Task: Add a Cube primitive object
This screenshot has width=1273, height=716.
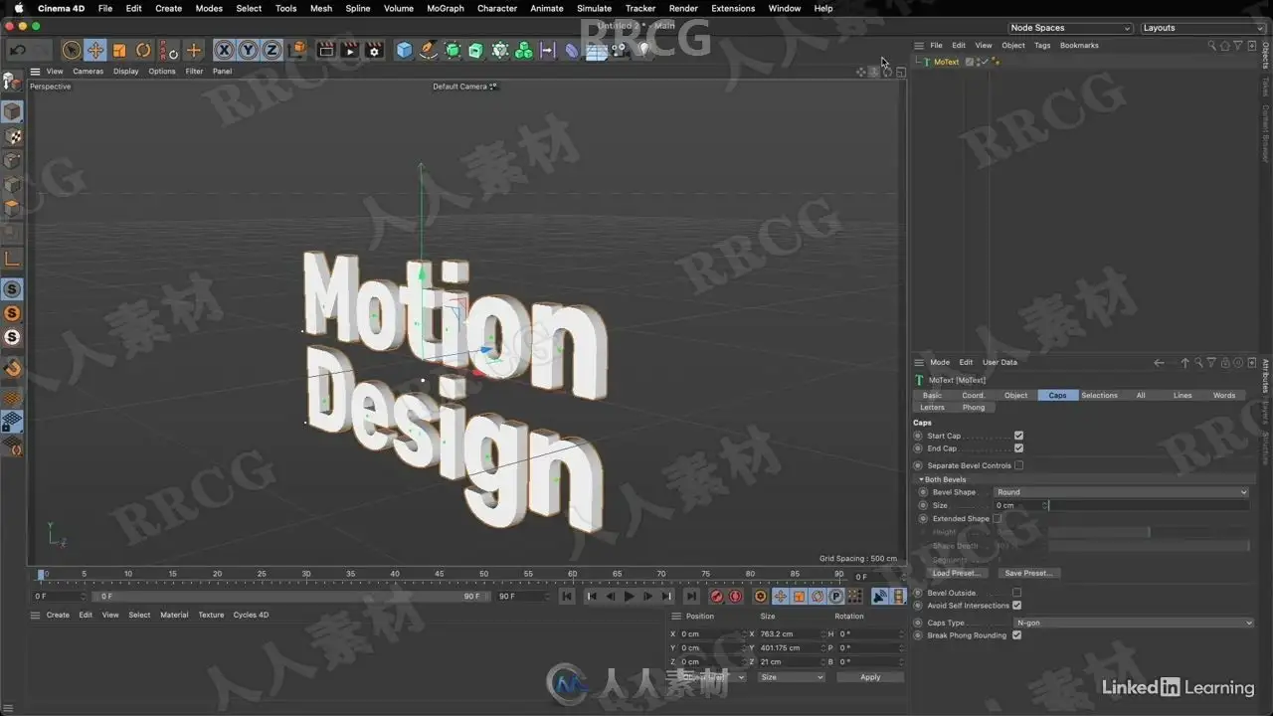Action: [x=404, y=50]
